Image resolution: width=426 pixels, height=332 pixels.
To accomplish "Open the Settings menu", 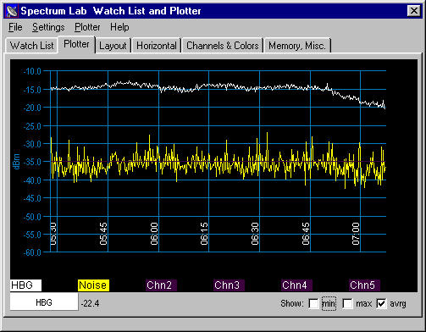I will (x=48, y=27).
